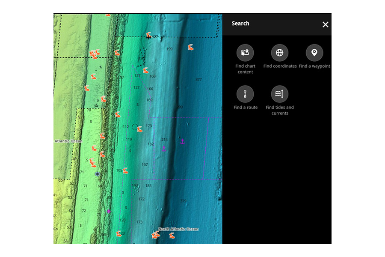This screenshot has height=257, width=385.
Task: Click the purple anchor below depth 214
Action: pyautogui.click(x=164, y=149)
